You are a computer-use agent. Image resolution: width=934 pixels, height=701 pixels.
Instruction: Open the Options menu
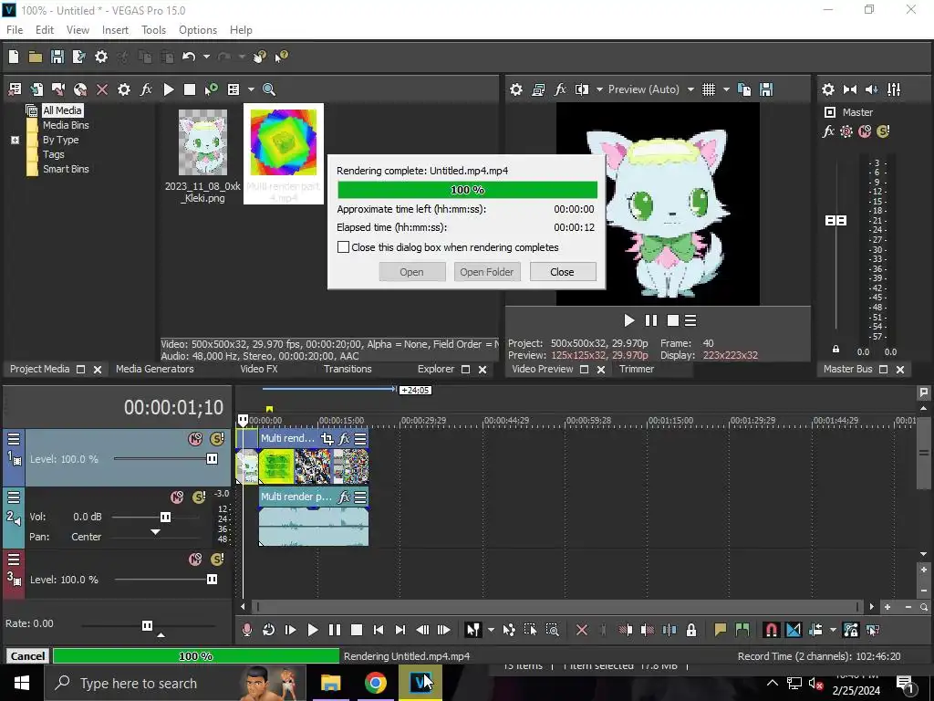pyautogui.click(x=198, y=30)
